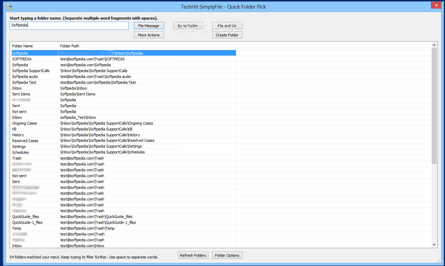Click the vertical scrollbar thumb
Screen dimensions: 445x266
434,106
